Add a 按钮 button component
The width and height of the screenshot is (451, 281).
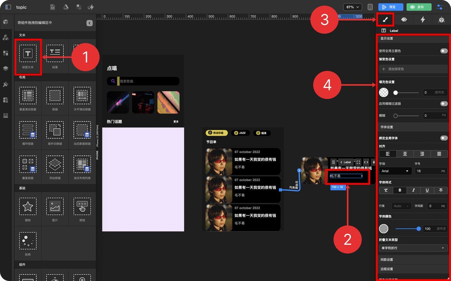click(x=82, y=209)
